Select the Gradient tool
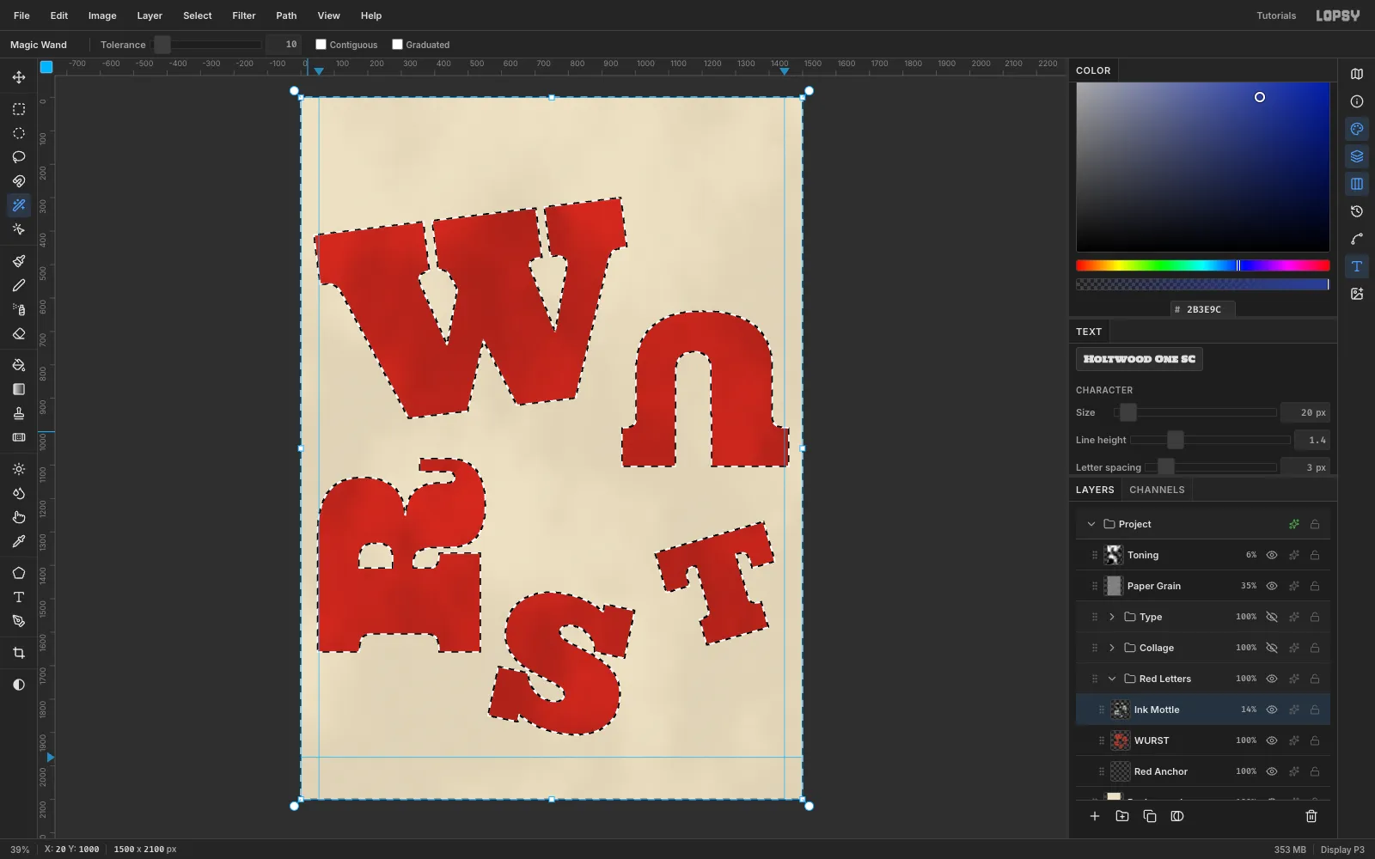This screenshot has width=1375, height=859. [x=19, y=389]
